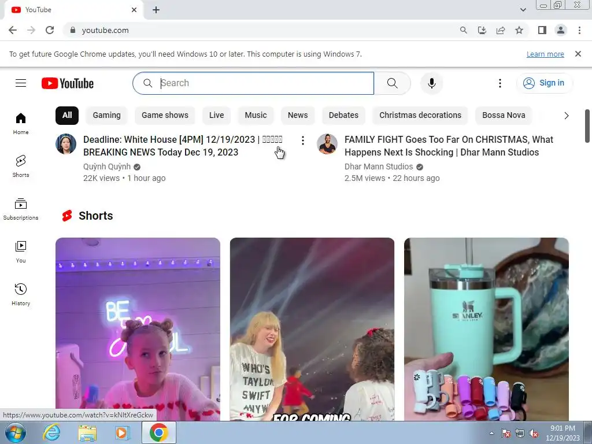Open the Windows Start button

pos(16,432)
